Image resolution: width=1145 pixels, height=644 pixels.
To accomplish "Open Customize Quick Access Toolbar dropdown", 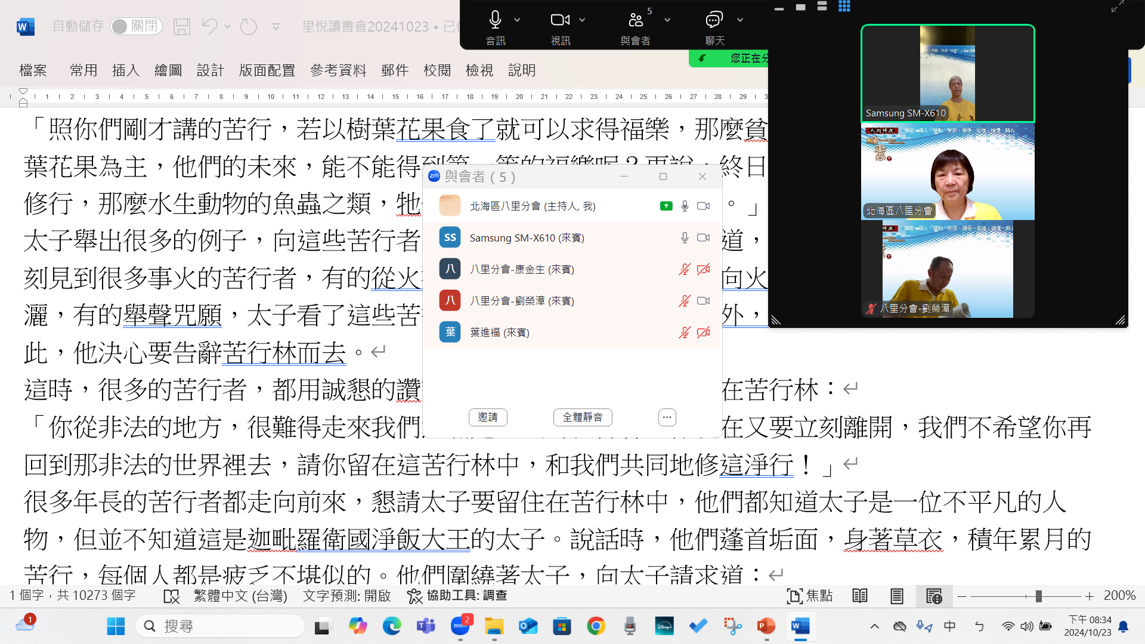I will (276, 26).
